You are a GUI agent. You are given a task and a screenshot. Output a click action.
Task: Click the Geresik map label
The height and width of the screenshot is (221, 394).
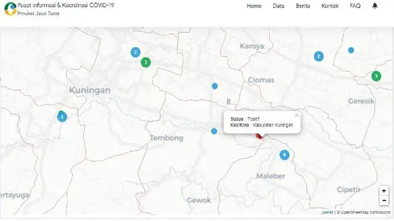coord(361,101)
